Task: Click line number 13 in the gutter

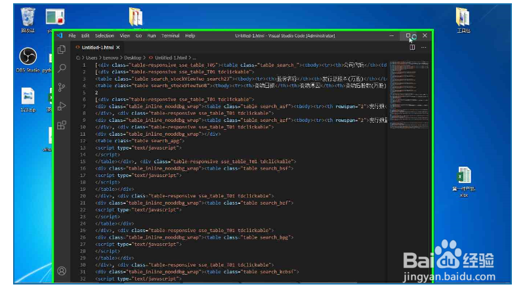Action: click(x=83, y=148)
